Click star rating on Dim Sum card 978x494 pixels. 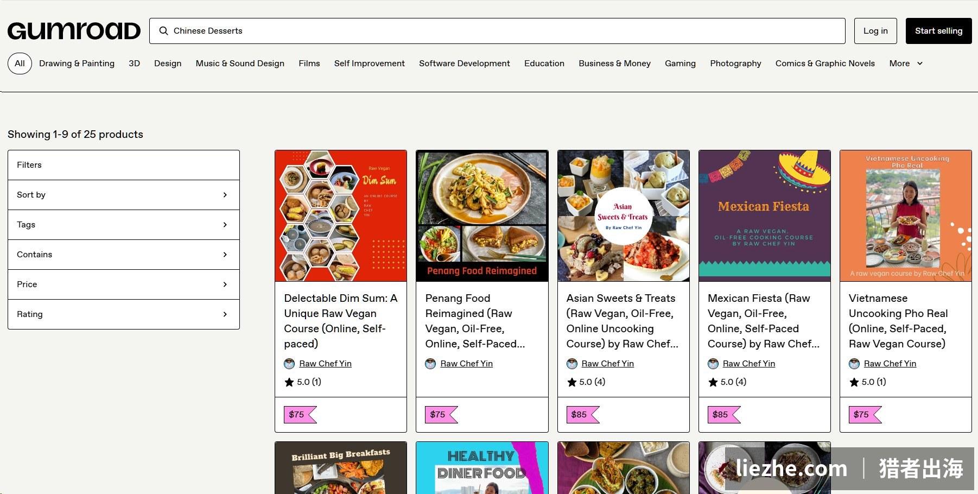click(x=303, y=382)
